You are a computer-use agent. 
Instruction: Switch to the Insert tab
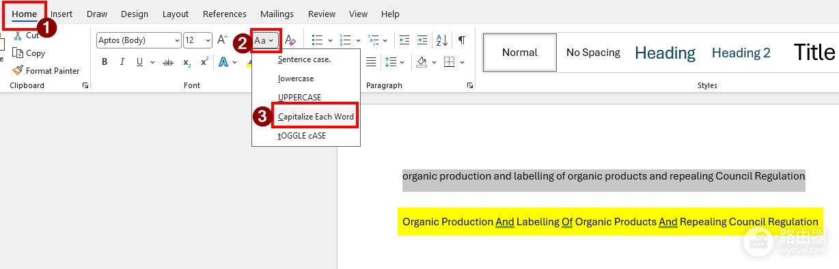(61, 14)
